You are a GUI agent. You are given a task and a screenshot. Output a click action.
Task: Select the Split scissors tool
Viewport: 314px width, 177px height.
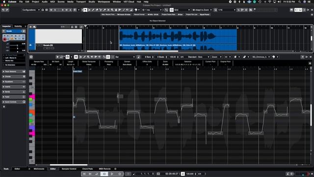[x=101, y=10]
